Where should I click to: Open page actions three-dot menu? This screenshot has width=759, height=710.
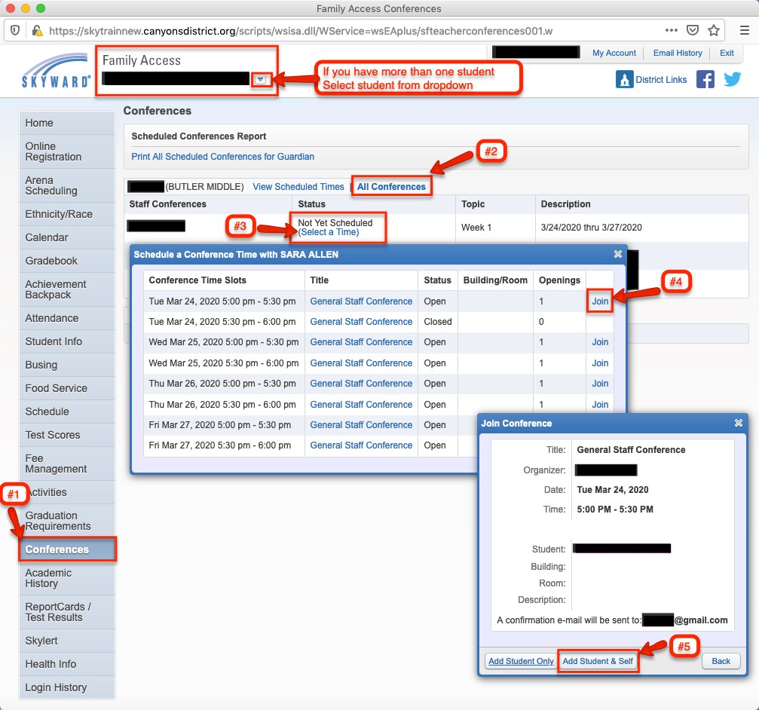point(671,31)
